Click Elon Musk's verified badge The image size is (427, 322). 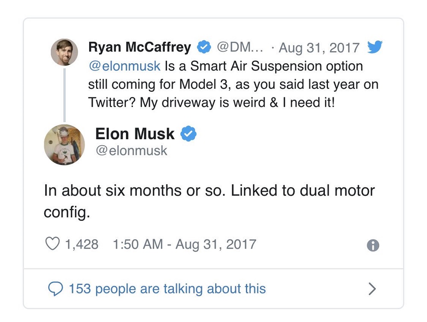coord(188,134)
